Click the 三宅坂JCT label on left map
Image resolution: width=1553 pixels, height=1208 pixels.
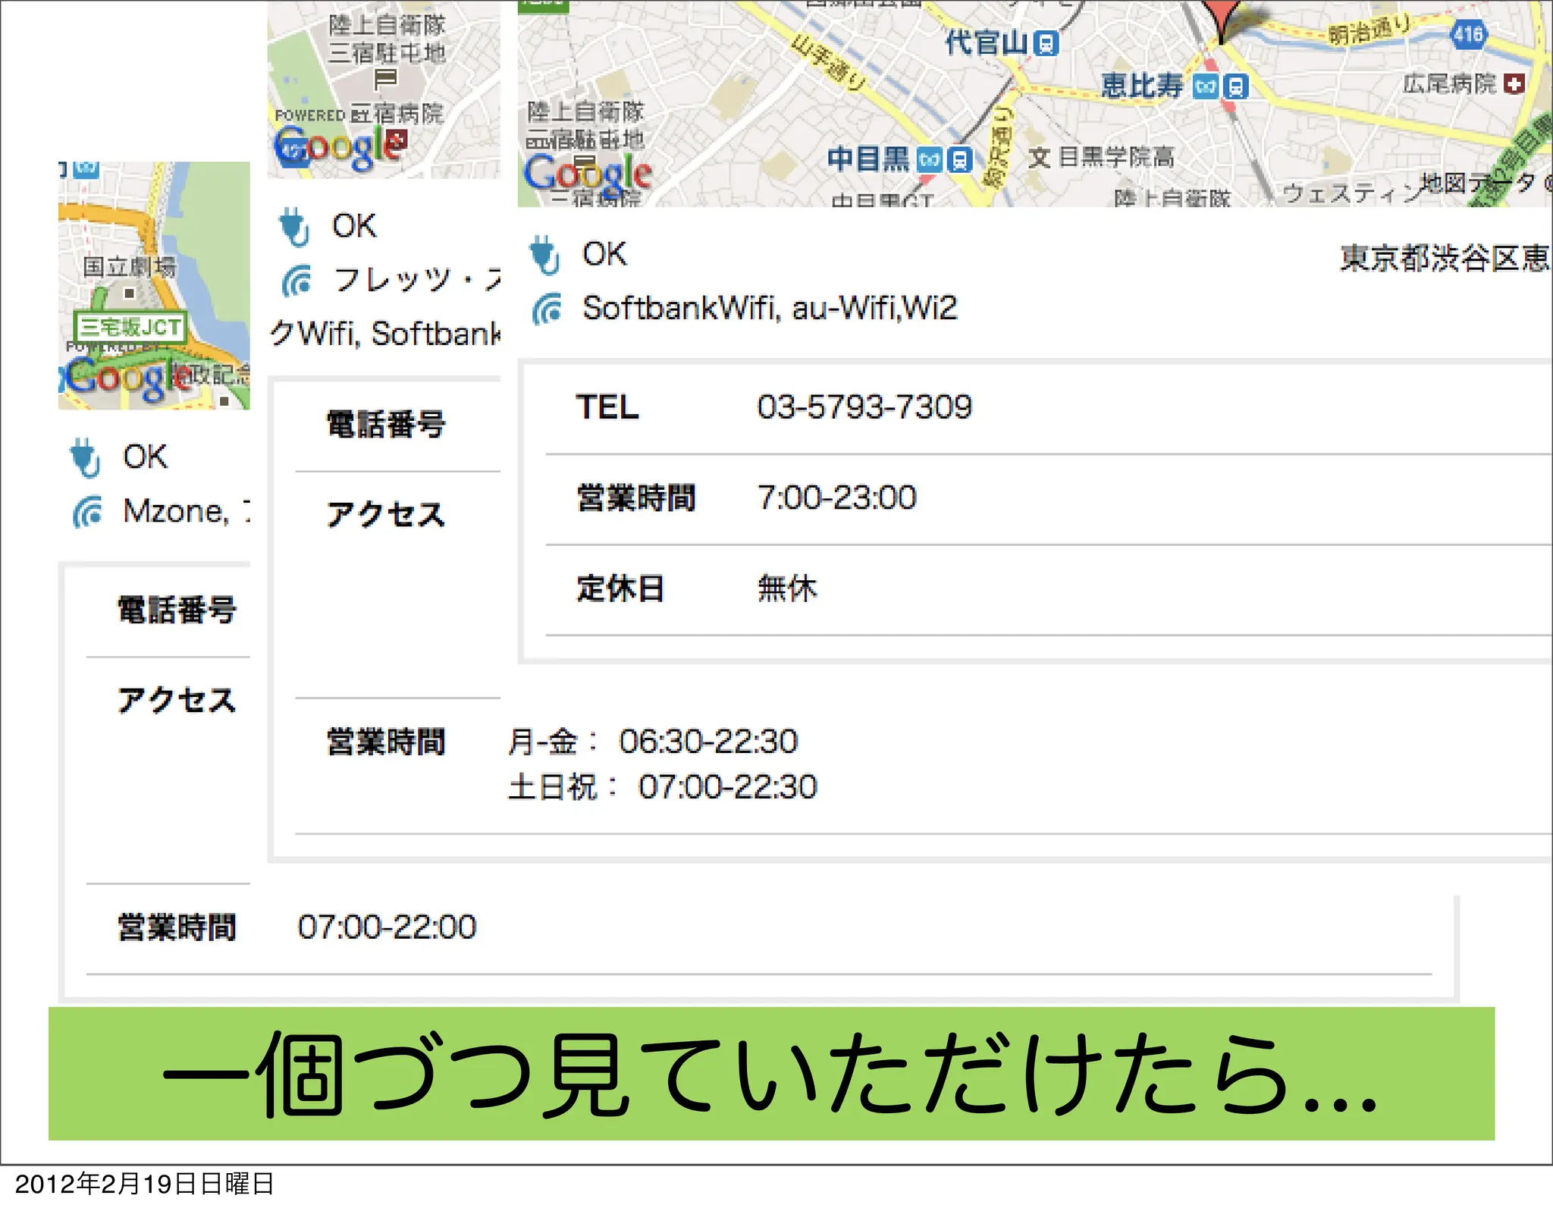[x=130, y=327]
